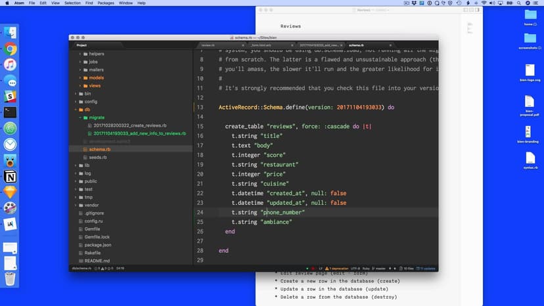The width and height of the screenshot is (544, 306).
Task: Select Gemfile.lock in the file tree
Action: coord(97,236)
